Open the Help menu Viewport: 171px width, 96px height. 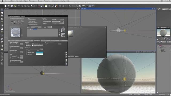(68, 1)
